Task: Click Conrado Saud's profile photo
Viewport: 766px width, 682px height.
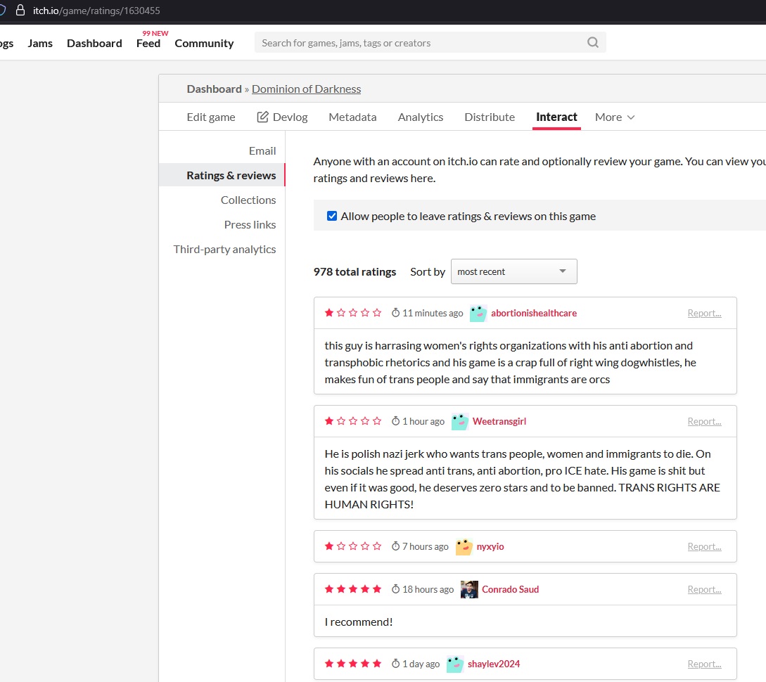Action: coord(469,589)
